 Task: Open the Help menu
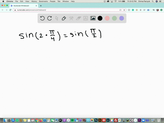[x=73, y=1]
